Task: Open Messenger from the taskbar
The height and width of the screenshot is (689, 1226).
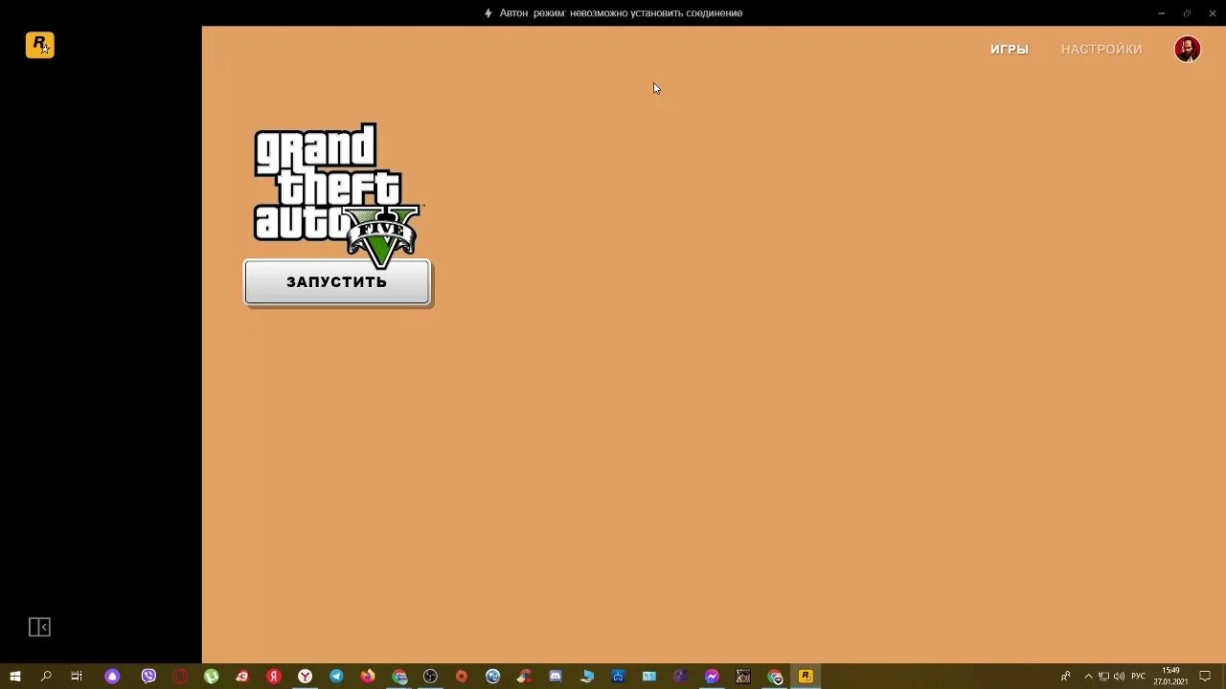Action: 712,677
